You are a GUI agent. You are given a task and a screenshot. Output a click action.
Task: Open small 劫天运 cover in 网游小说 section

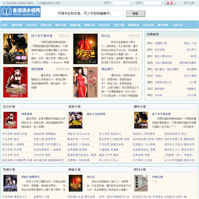point(76,183)
